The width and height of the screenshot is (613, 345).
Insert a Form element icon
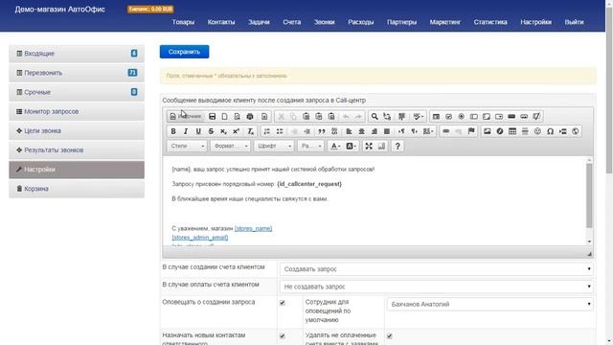coord(436,117)
